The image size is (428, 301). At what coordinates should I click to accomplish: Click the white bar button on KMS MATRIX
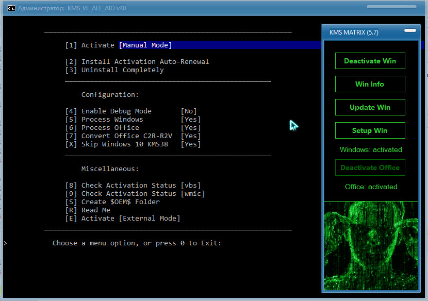point(410,30)
